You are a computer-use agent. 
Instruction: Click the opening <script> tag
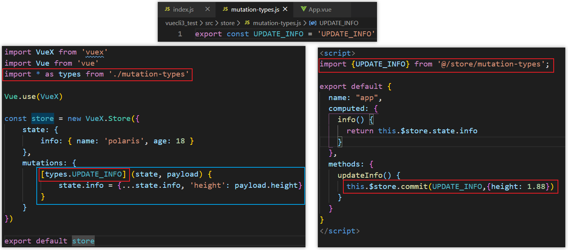(337, 53)
